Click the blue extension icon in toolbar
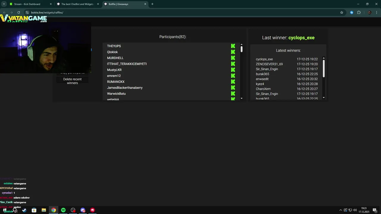Screen dimensions: 381x214 tap(352, 12)
